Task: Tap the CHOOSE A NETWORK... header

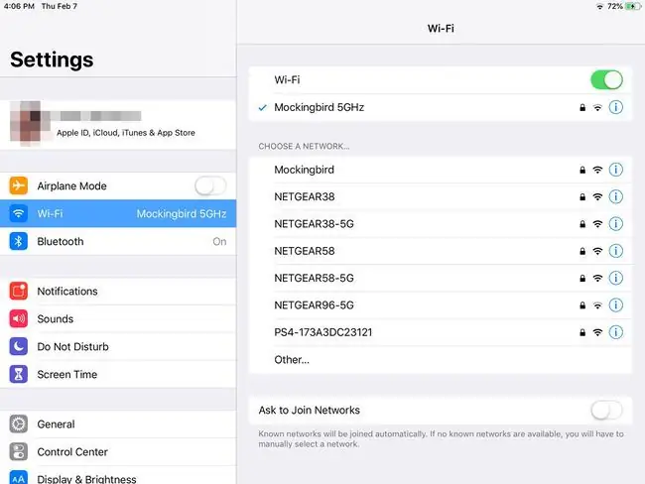Action: pyautogui.click(x=304, y=147)
